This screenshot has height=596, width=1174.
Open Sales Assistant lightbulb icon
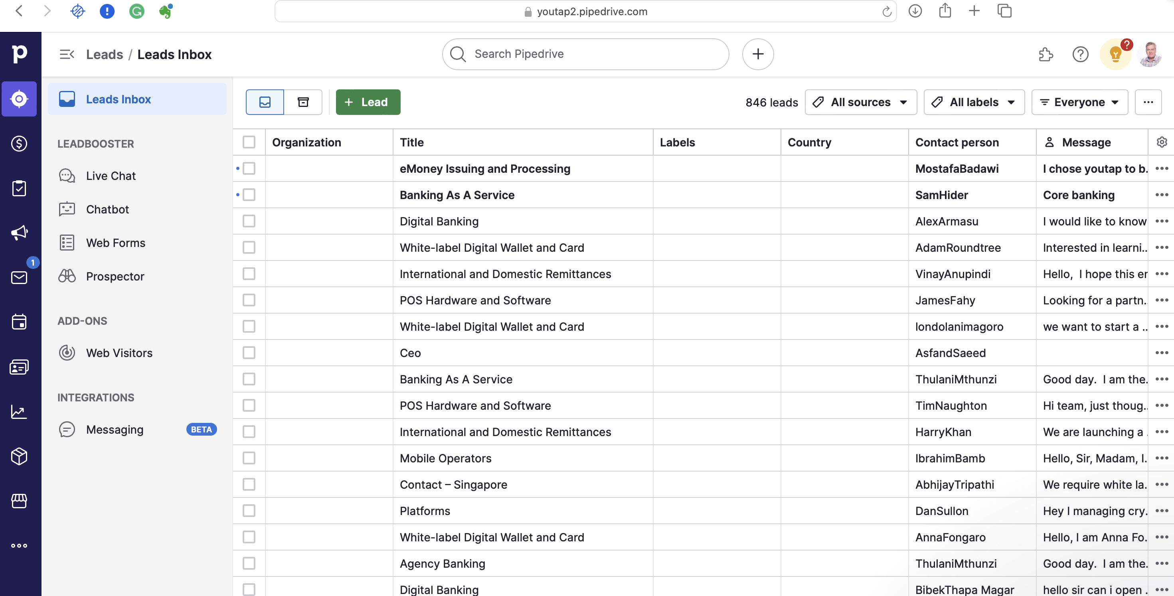(1115, 55)
